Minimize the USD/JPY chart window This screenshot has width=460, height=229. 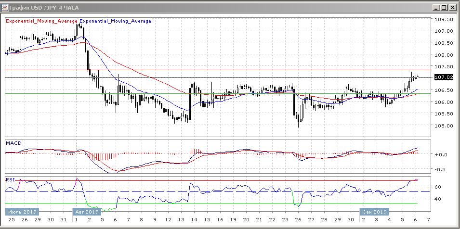[x=436, y=7]
